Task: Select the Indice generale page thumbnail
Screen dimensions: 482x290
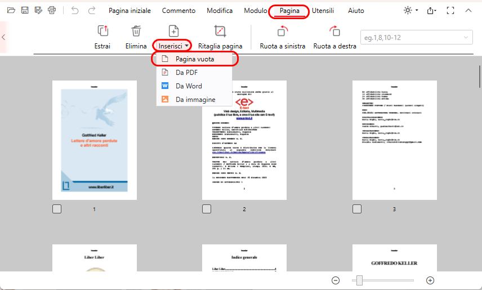Action: (244, 258)
